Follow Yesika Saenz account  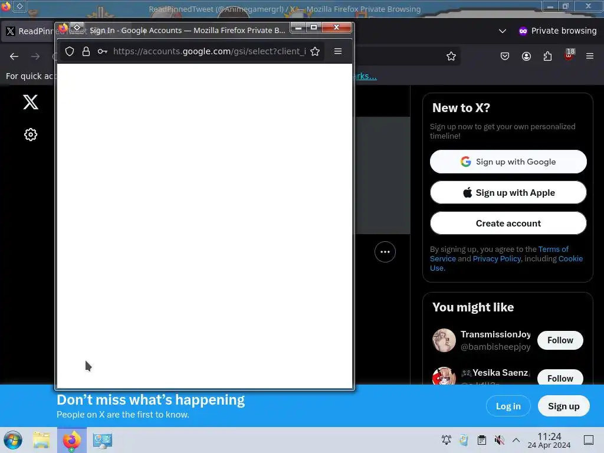[x=560, y=378]
